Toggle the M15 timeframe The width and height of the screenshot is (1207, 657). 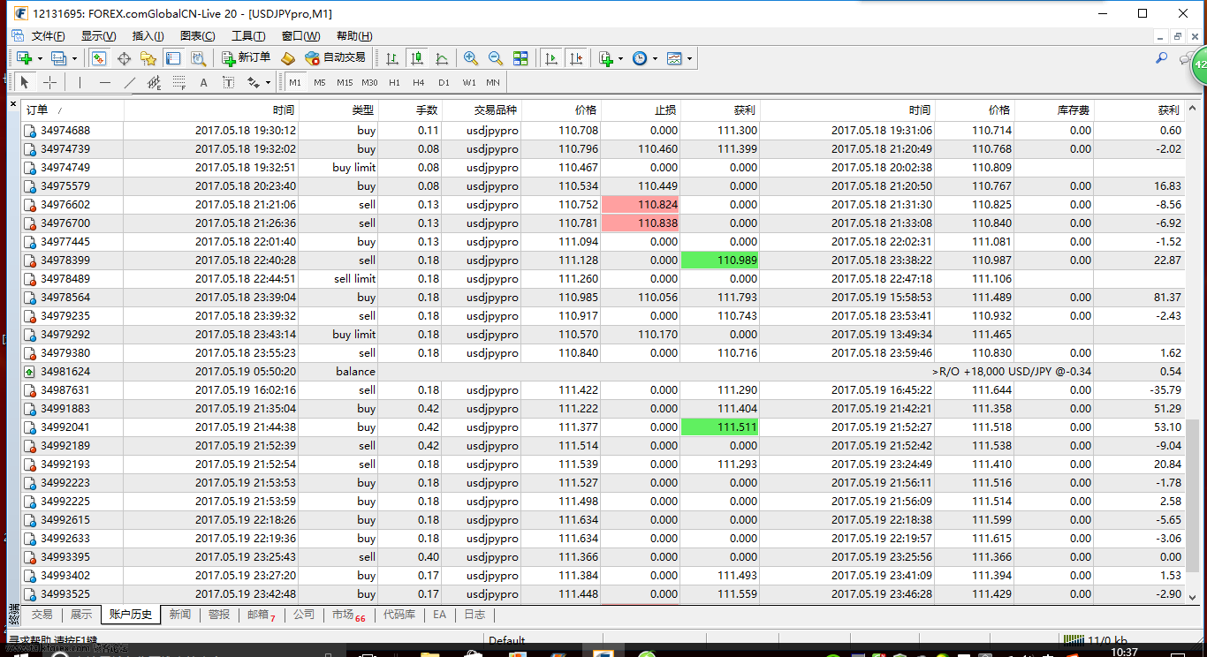click(x=345, y=82)
